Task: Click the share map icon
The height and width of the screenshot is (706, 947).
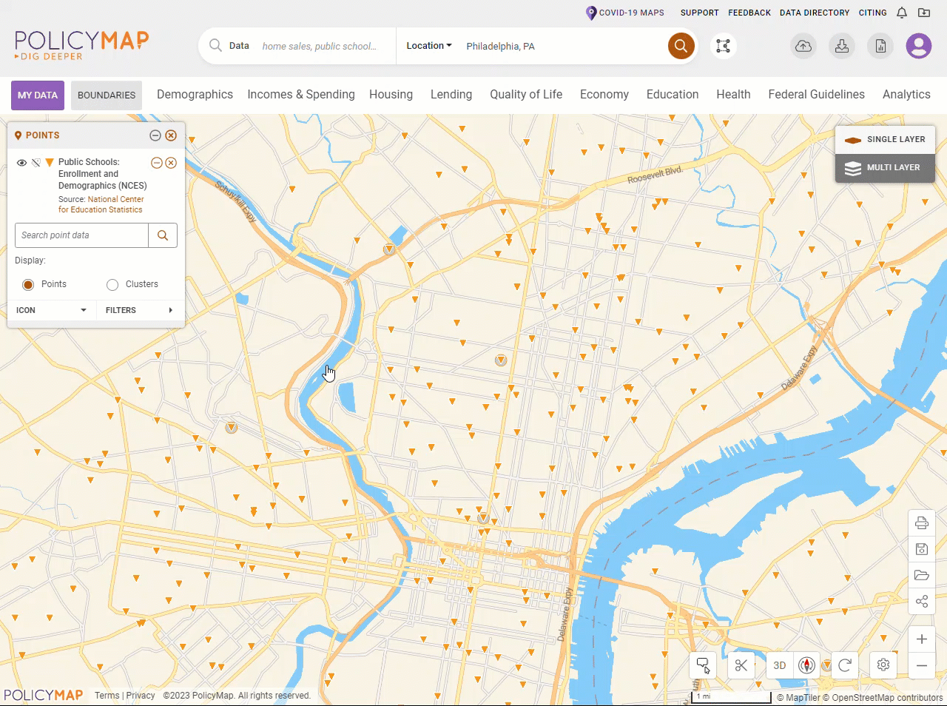Action: pyautogui.click(x=922, y=601)
